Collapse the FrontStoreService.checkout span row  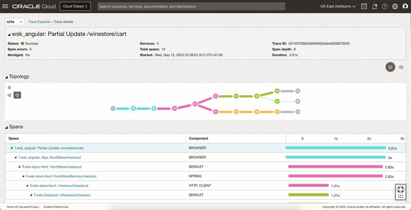click(x=23, y=176)
